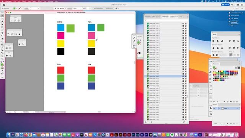This screenshot has height=138, width=245.
Task: Click the target circle of Layer 1
Action: pyautogui.click(x=237, y=108)
